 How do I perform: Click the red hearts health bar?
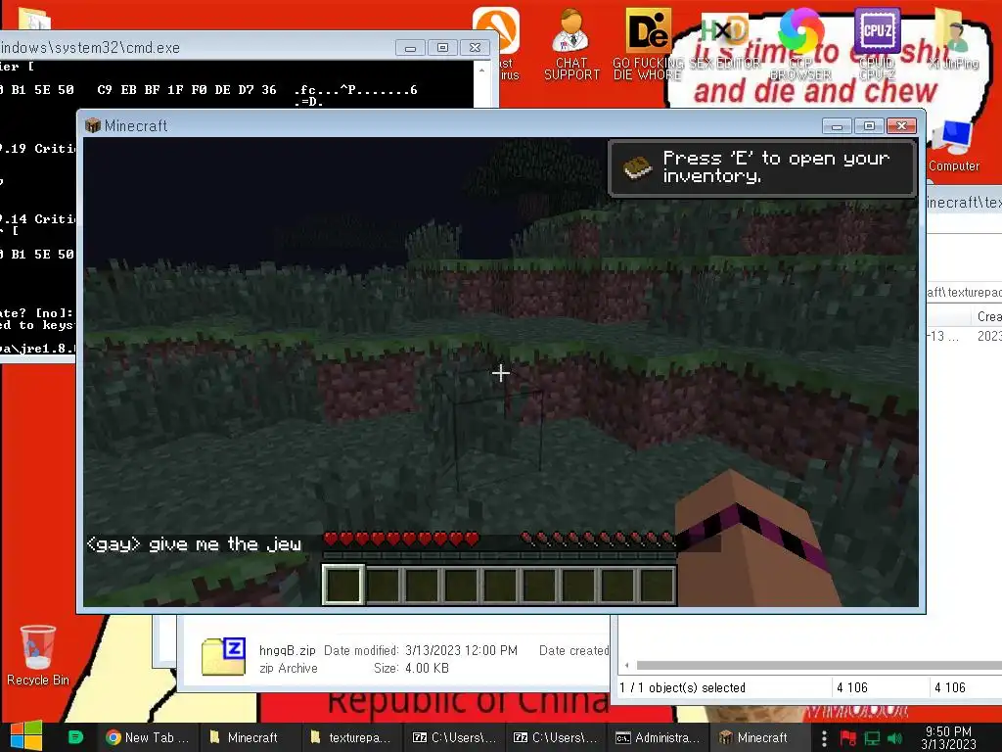pyautogui.click(x=400, y=540)
